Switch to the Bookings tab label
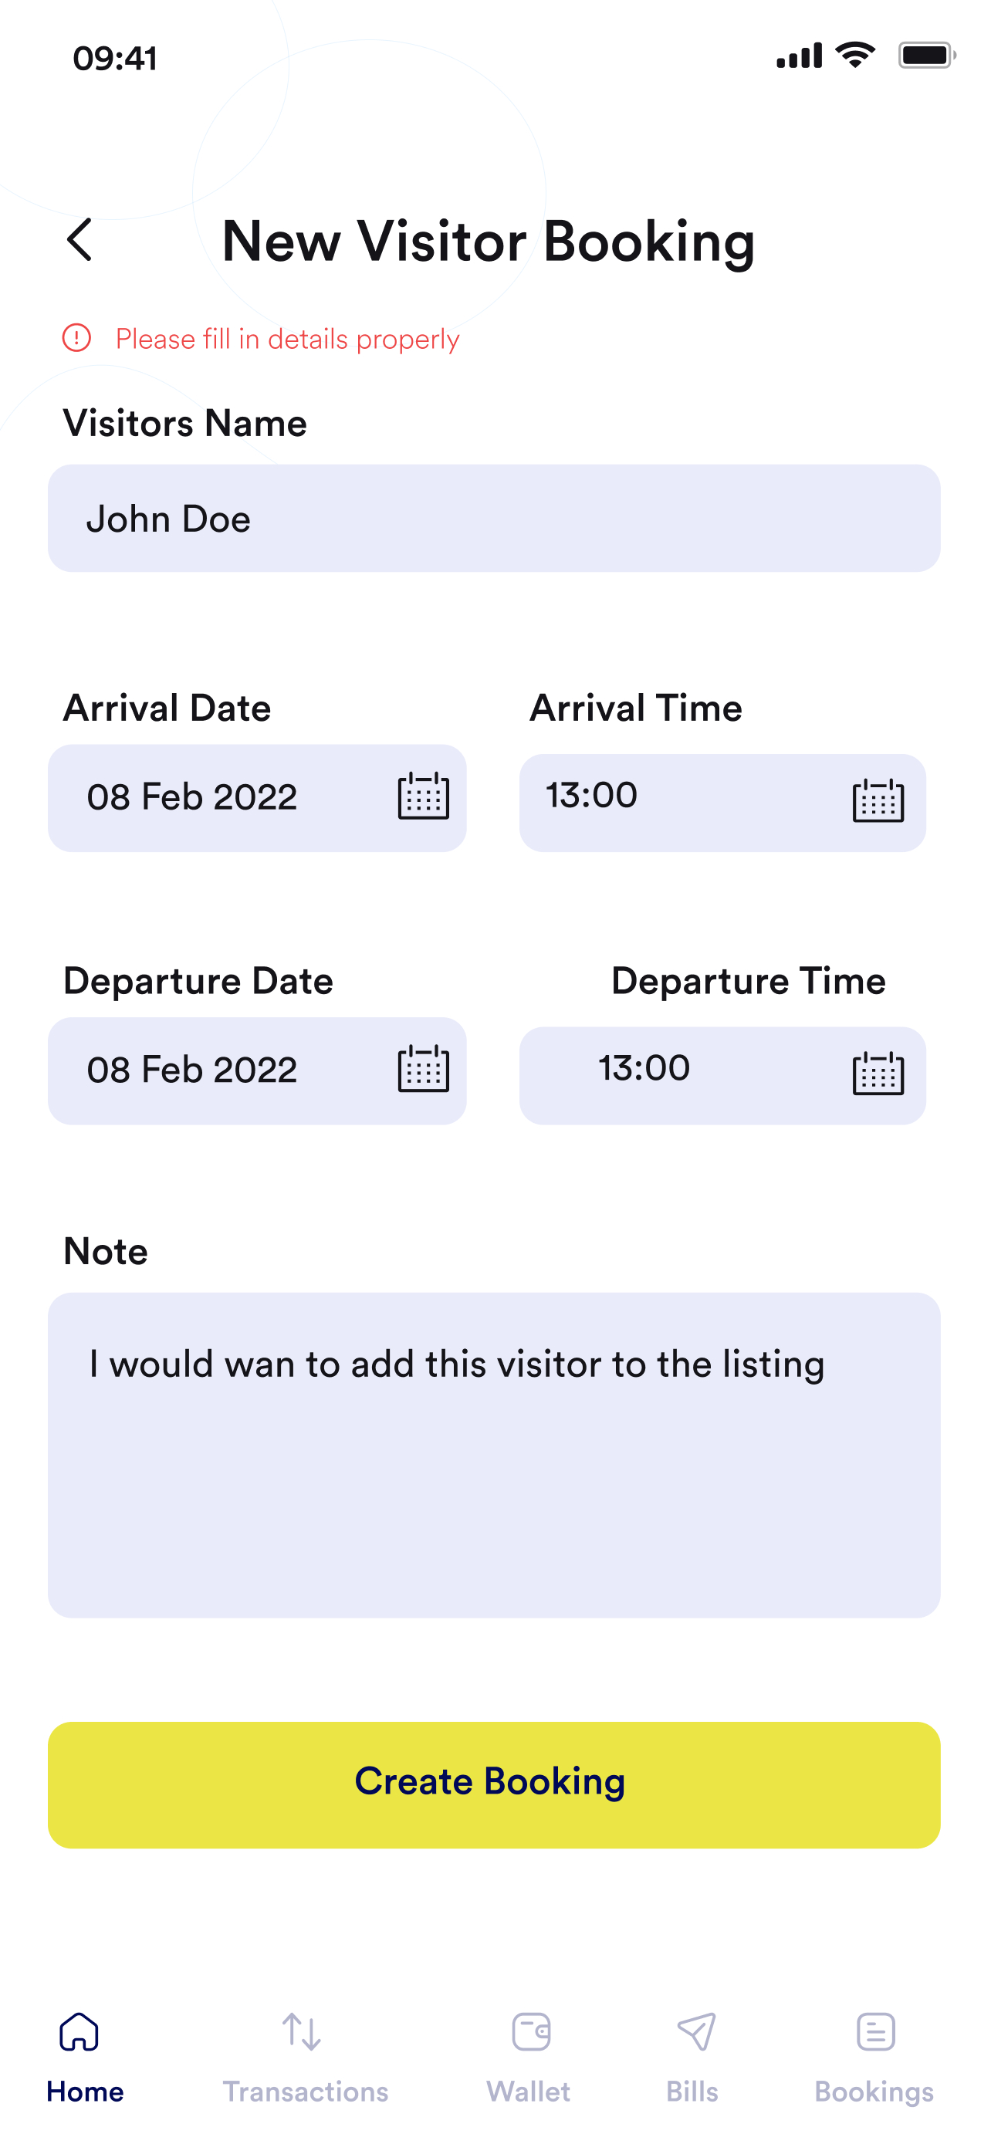The width and height of the screenshot is (991, 2144). (874, 2092)
